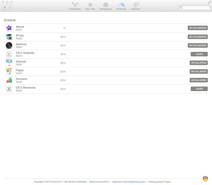Open the Updates tab
Screen dimensions: 212x185
coord(136,6)
